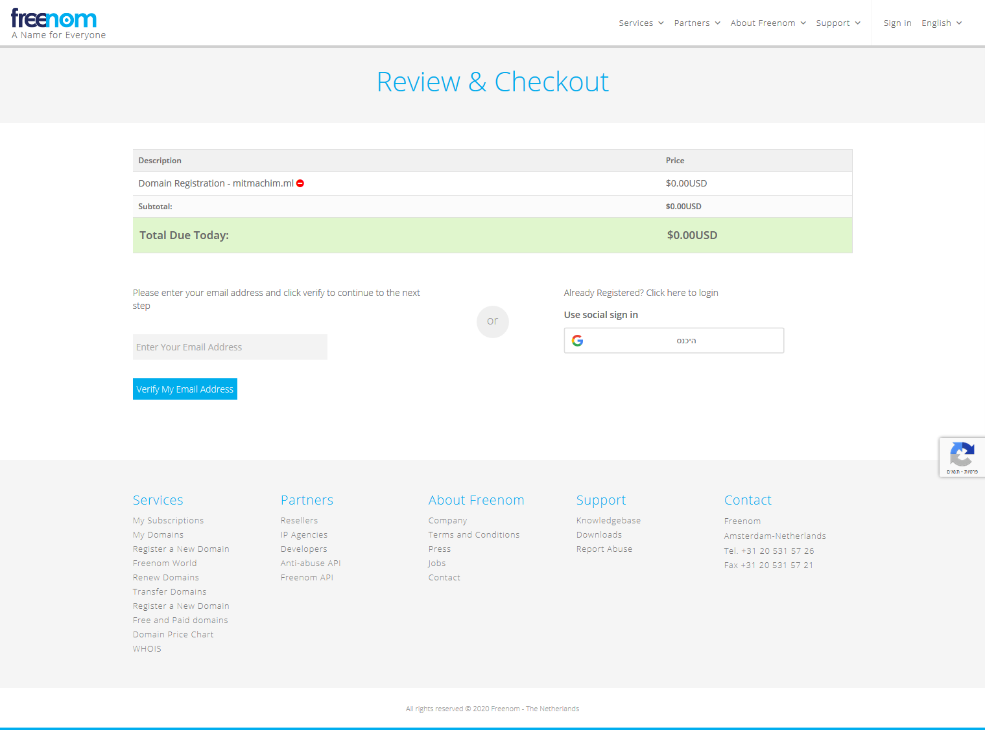
Task: Open Transfer Domains footer link
Action: tap(169, 592)
